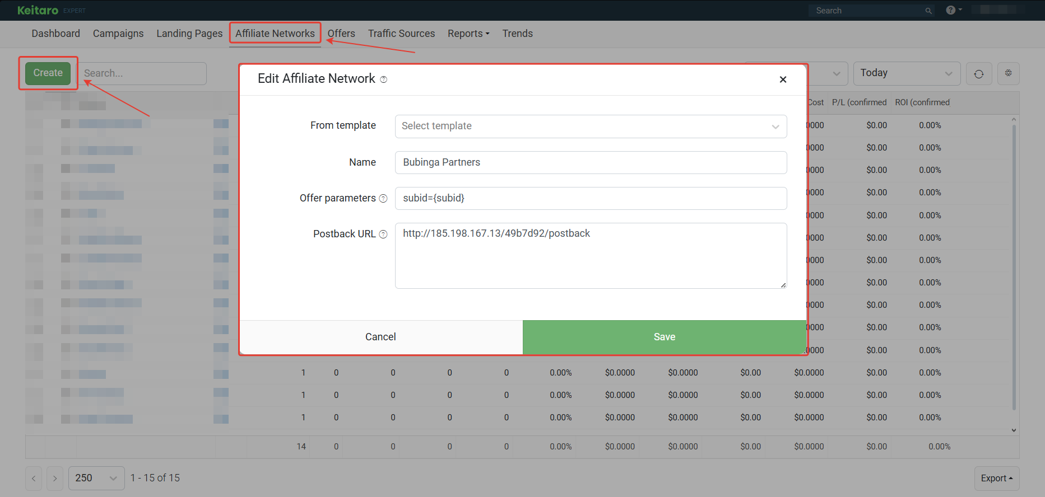Viewport: 1045px width, 497px height.
Task: Open the Offers tab
Action: [x=341, y=34]
